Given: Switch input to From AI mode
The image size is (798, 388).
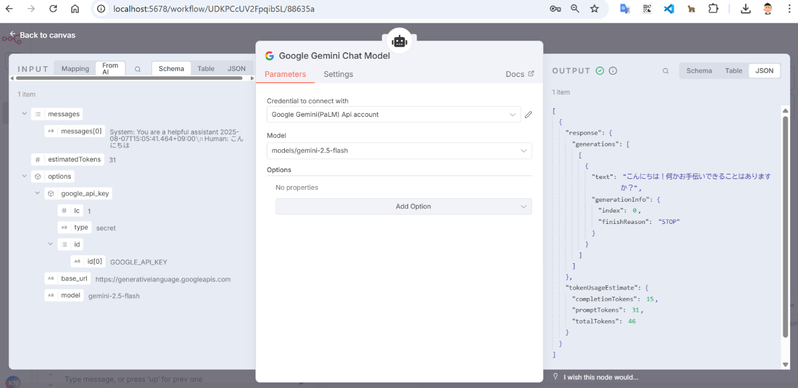Looking at the screenshot, I should pyautogui.click(x=111, y=69).
